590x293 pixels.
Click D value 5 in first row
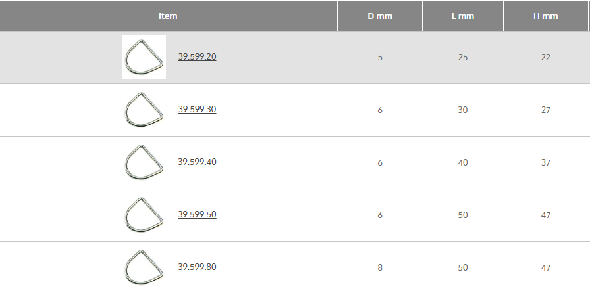pyautogui.click(x=380, y=57)
